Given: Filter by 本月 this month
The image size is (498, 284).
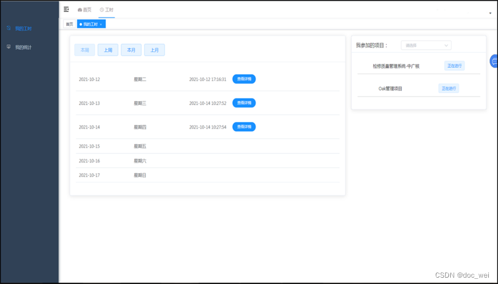Looking at the screenshot, I should (x=131, y=50).
